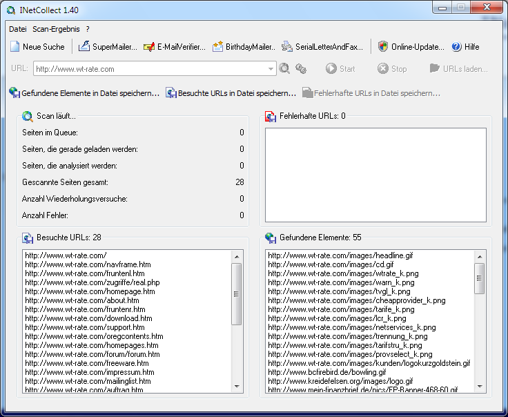508x417 pixels.
Task: Select the images/wtrate_k.png element
Action: pyautogui.click(x=344, y=273)
